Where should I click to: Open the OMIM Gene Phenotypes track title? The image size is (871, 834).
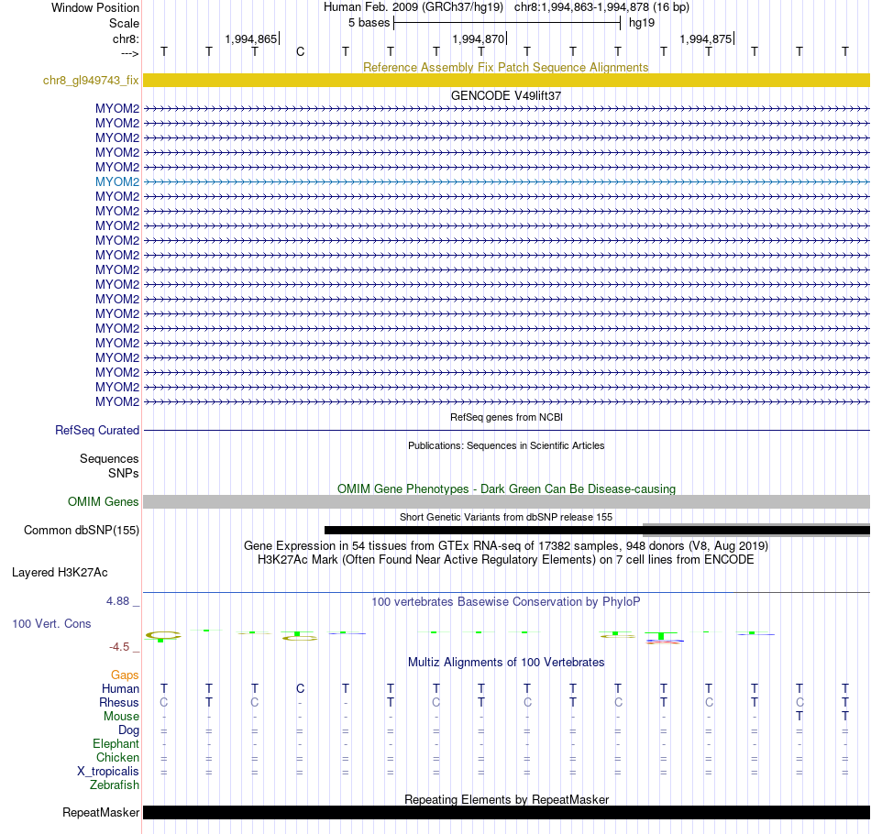[507, 488]
